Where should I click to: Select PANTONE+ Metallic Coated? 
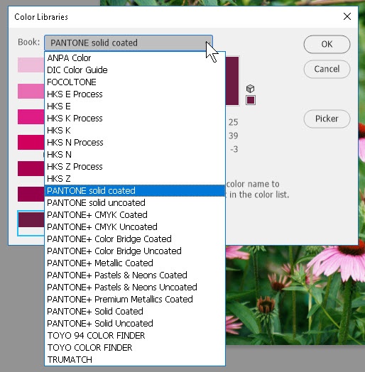tap(135, 263)
